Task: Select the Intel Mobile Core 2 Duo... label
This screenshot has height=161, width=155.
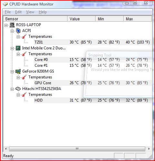Action: coord(44,48)
